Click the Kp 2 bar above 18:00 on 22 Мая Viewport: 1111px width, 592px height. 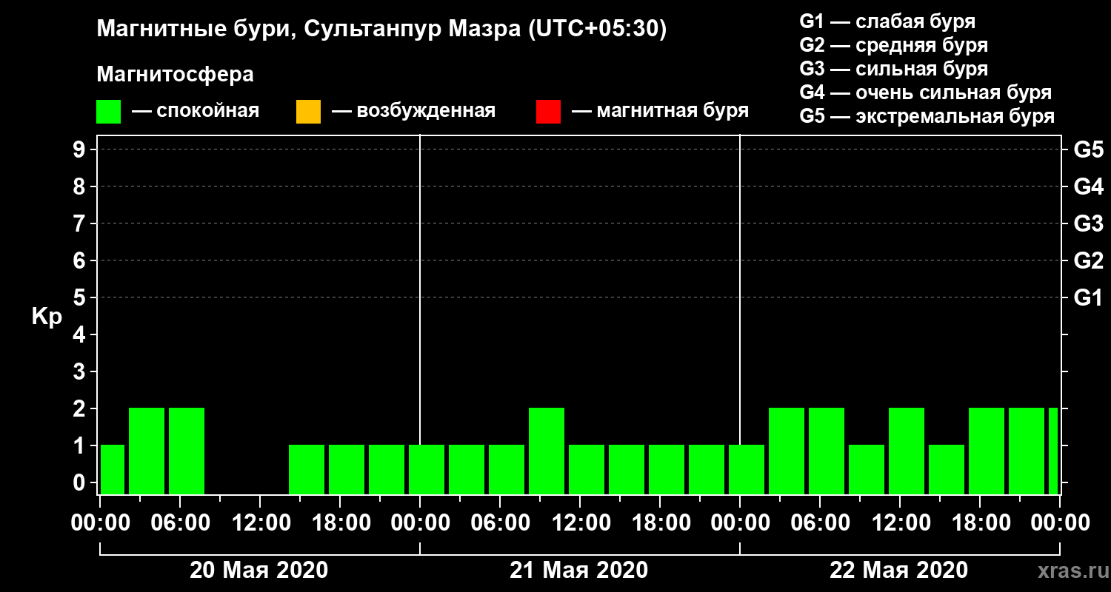coord(987,451)
